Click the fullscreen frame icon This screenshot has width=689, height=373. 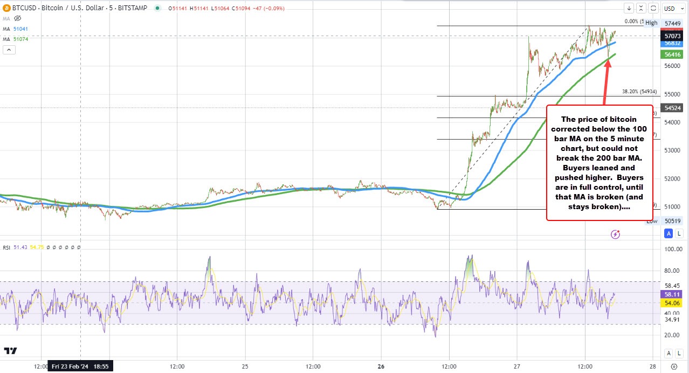tap(653, 8)
